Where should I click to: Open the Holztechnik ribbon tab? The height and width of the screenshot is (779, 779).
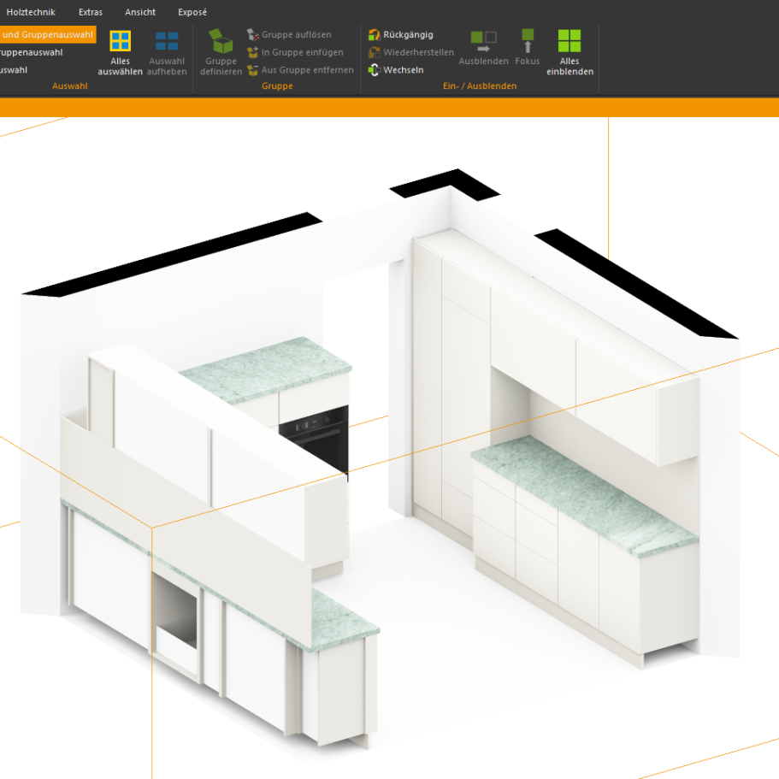[31, 12]
